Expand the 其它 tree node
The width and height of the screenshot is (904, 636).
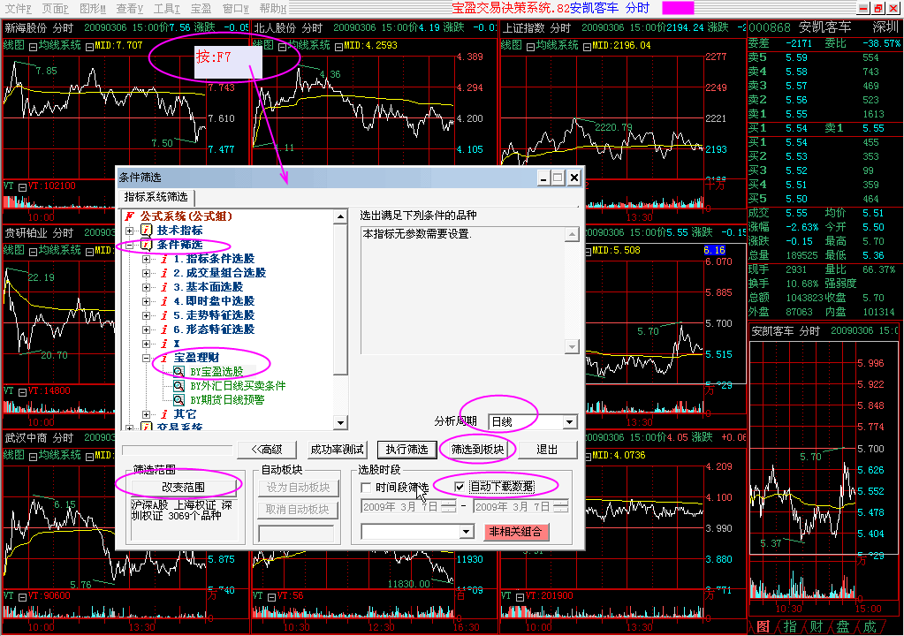pos(147,414)
